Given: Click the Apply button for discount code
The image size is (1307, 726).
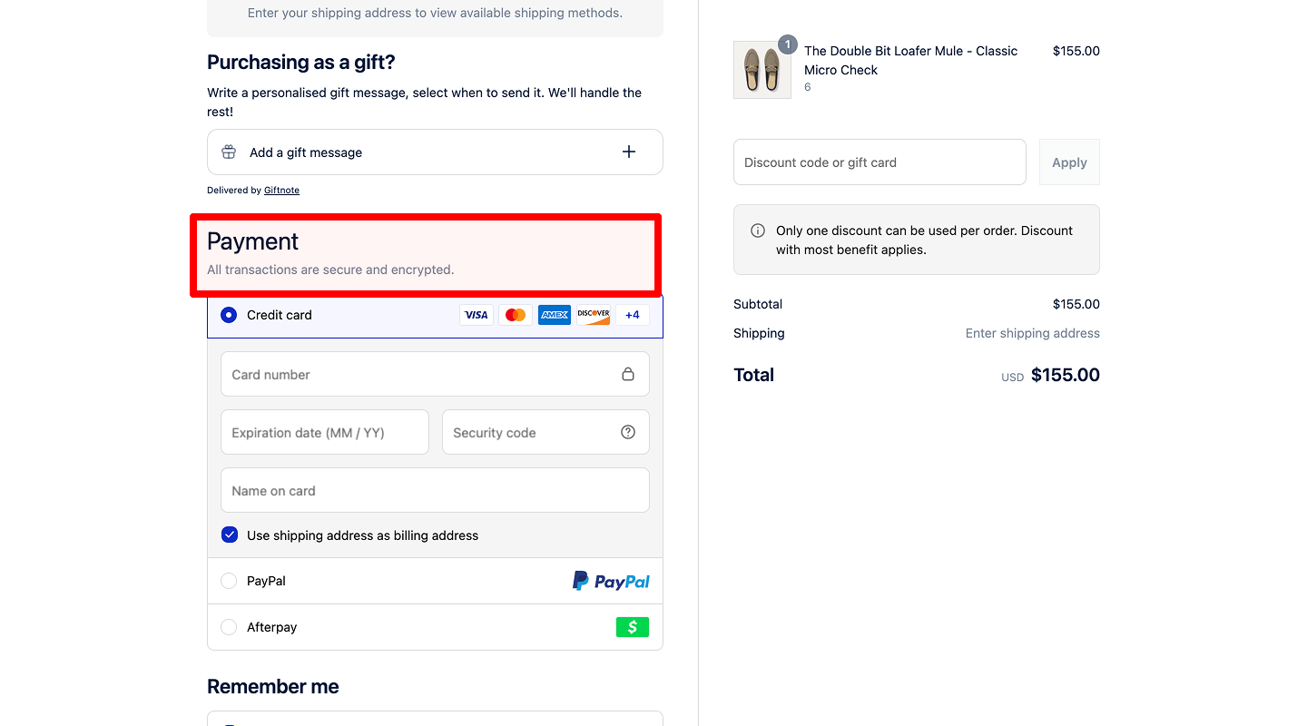Looking at the screenshot, I should click(1069, 162).
